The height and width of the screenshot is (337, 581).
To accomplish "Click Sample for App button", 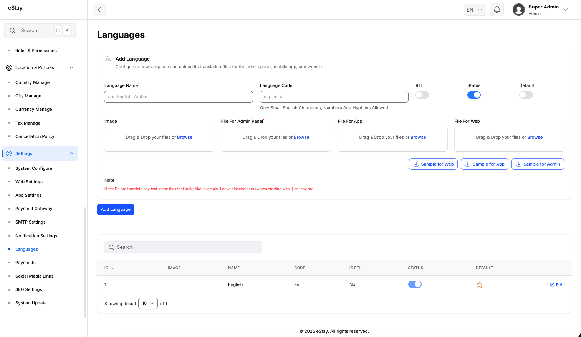I will [x=485, y=164].
